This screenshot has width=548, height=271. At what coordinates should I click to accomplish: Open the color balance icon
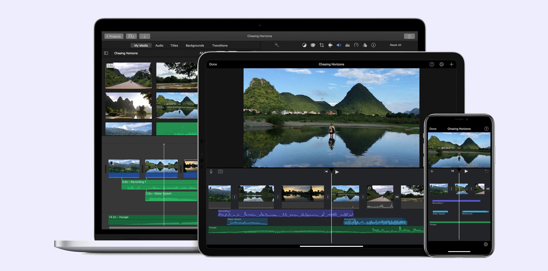(304, 45)
